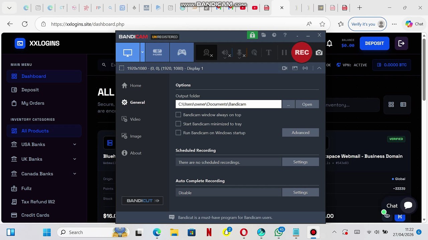Click the Open output folder button
The width and height of the screenshot is (428, 240).
click(307, 104)
